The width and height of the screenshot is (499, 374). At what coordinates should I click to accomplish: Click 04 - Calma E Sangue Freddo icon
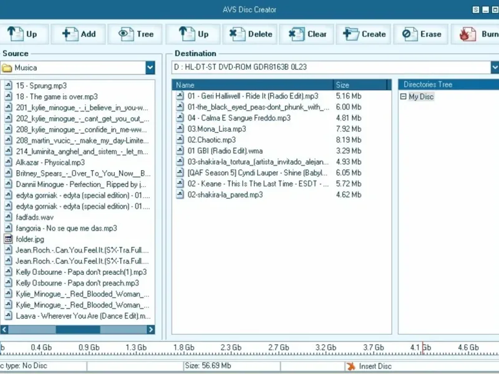click(x=180, y=118)
